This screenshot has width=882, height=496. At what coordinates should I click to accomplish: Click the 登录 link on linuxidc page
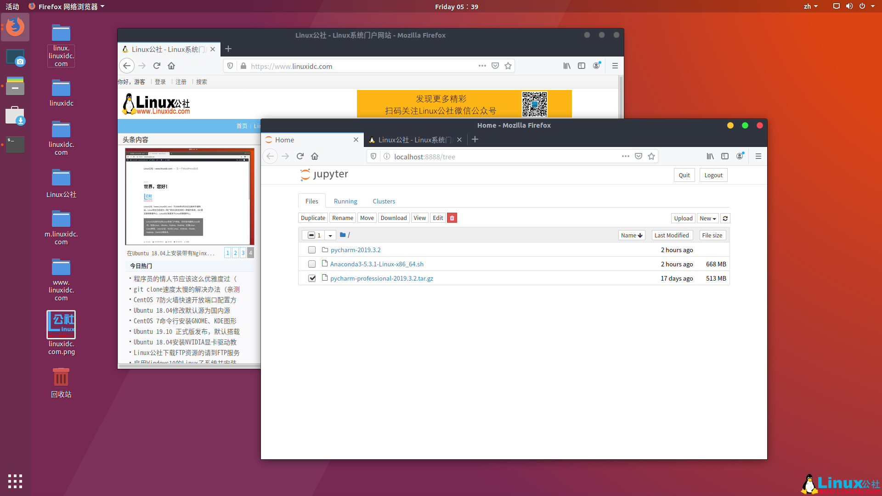160,82
